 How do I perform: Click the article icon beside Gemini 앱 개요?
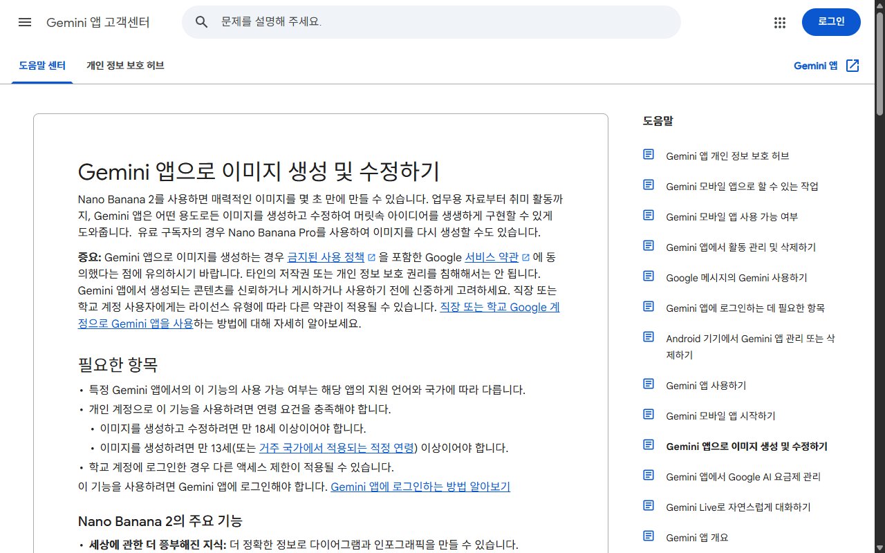tap(649, 536)
